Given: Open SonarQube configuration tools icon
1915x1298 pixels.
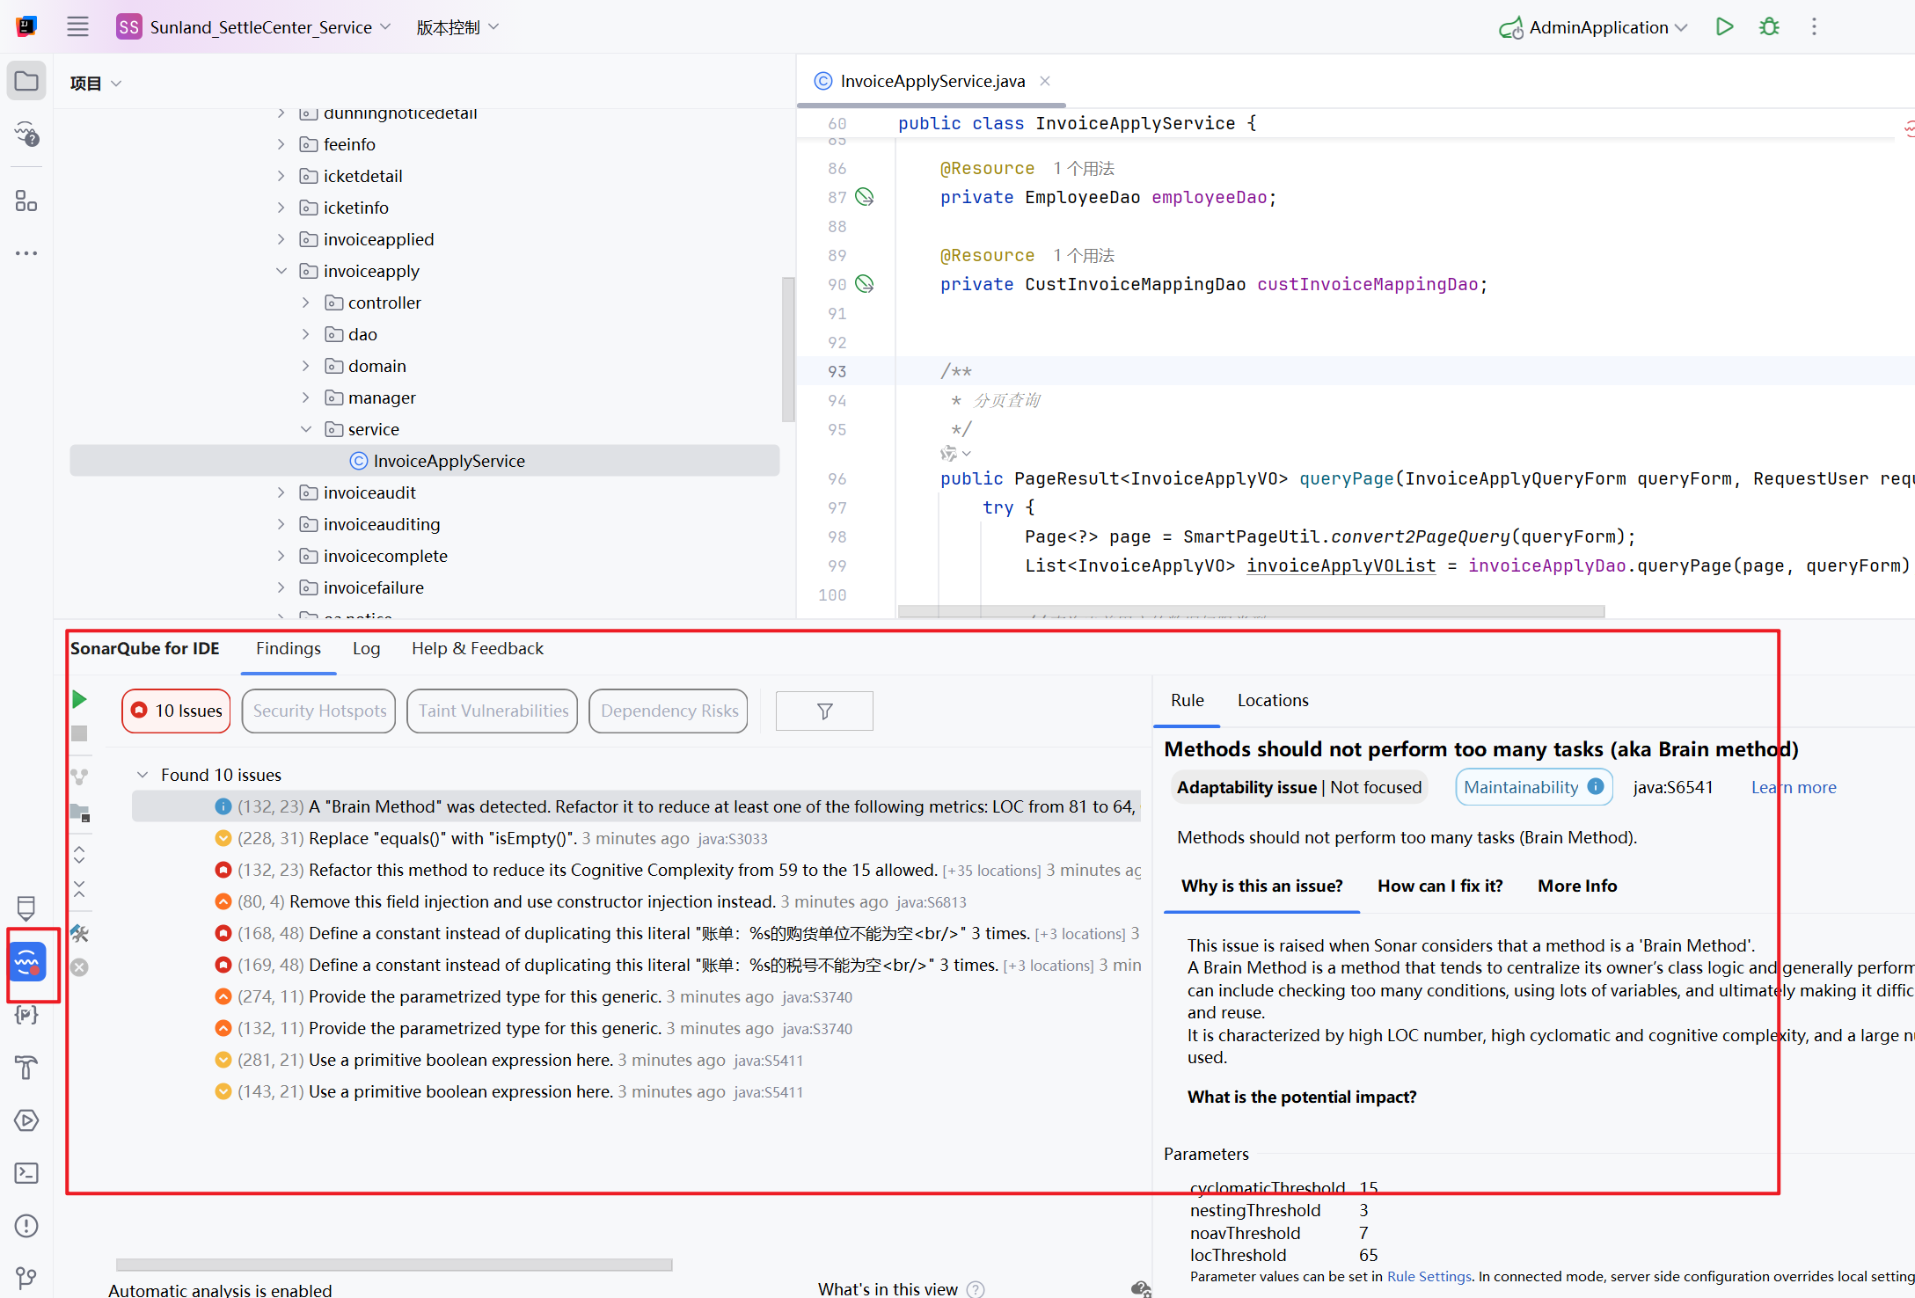Looking at the screenshot, I should click(79, 933).
